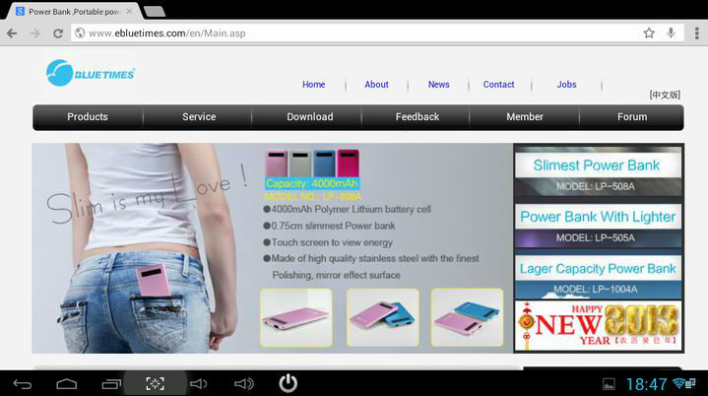Click thumbnail of single pink power bank

click(296, 317)
